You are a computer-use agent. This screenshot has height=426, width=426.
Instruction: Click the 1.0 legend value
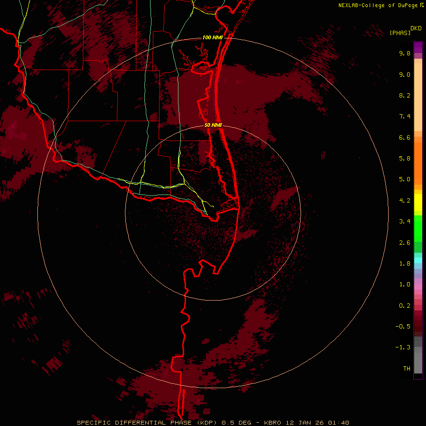[405, 284]
